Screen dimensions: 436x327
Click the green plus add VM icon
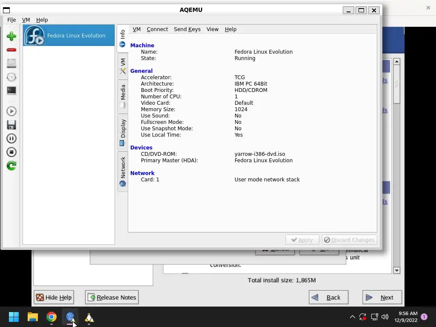click(11, 37)
